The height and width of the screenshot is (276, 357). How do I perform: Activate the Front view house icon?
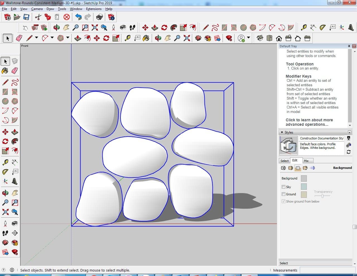(x=279, y=38)
